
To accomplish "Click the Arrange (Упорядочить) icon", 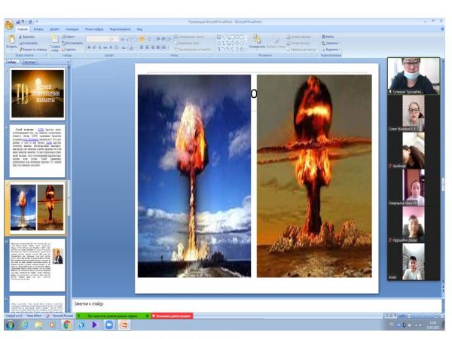I will [256, 41].
